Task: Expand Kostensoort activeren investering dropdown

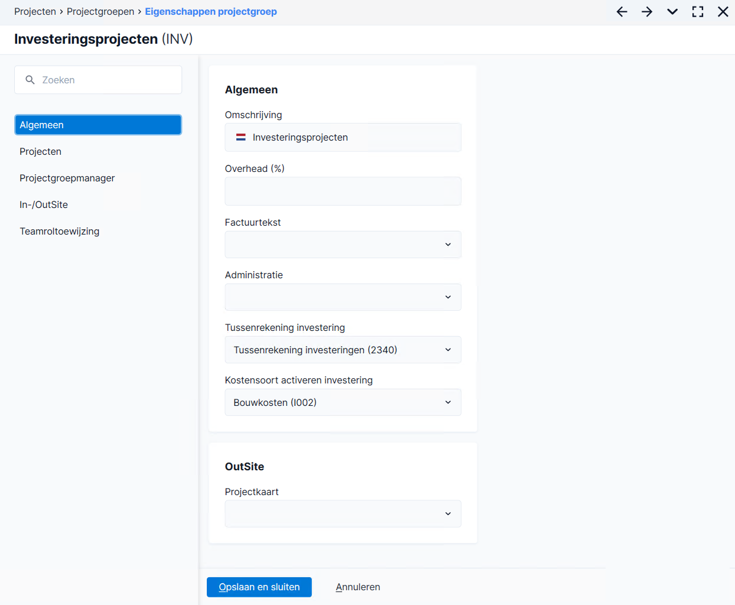Action: tap(343, 402)
